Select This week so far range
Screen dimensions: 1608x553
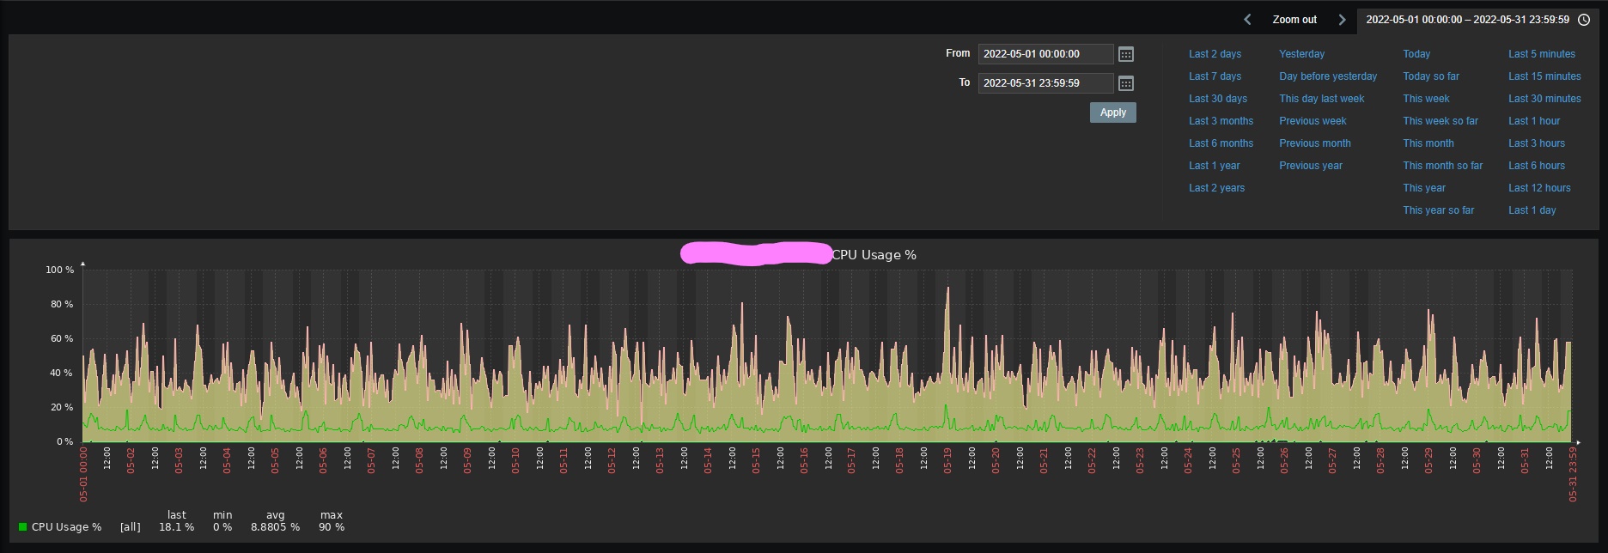point(1440,121)
